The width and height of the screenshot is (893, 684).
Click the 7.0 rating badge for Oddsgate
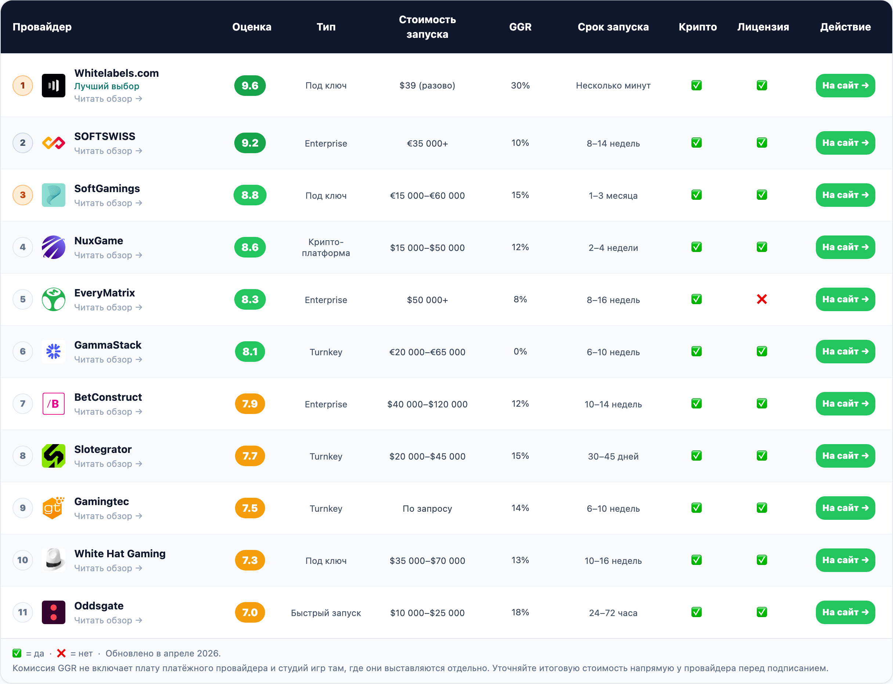click(250, 612)
